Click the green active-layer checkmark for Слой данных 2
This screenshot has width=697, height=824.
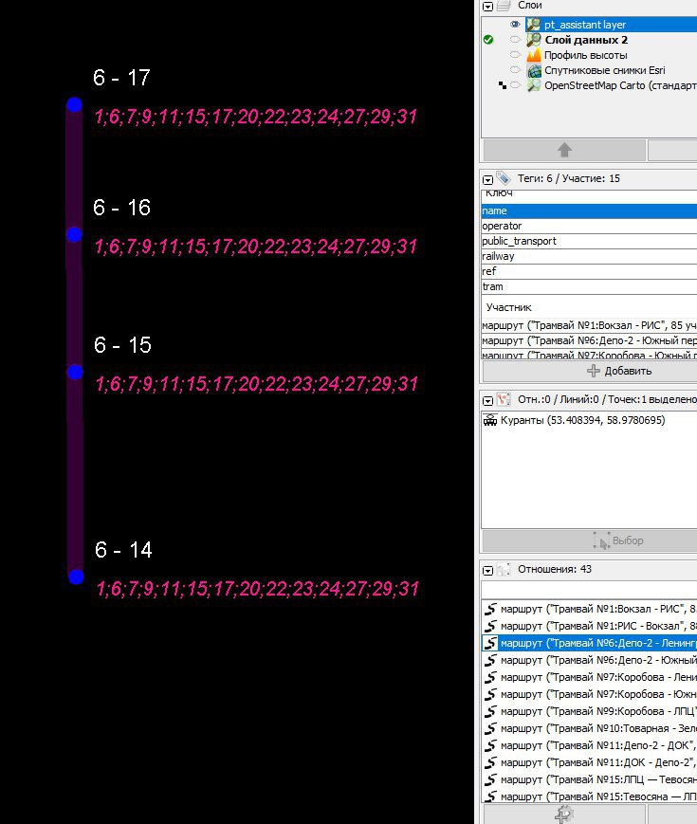pos(488,40)
